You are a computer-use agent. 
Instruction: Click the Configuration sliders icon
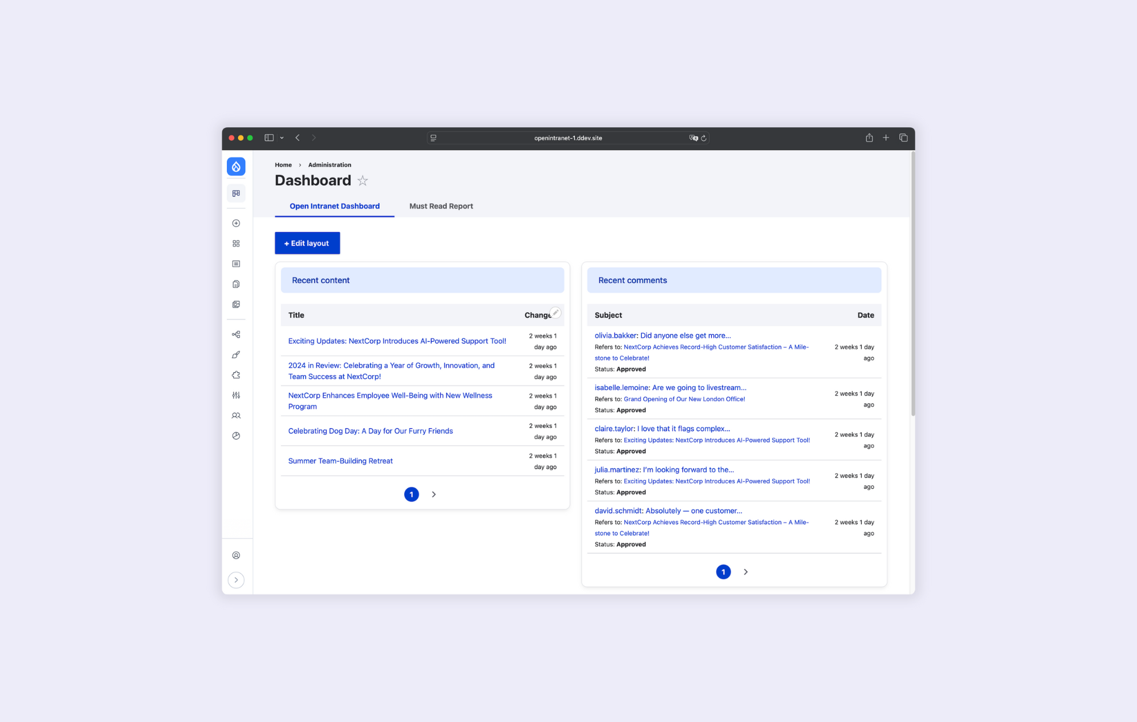coord(236,395)
